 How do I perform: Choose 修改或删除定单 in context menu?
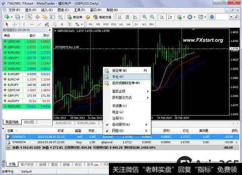[127, 83]
